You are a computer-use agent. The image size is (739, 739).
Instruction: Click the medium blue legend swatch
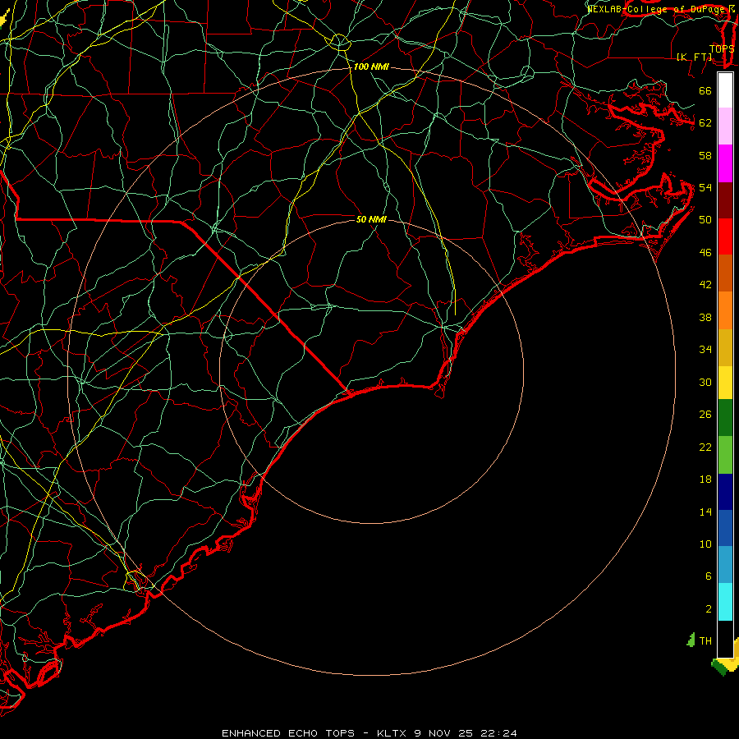click(725, 528)
